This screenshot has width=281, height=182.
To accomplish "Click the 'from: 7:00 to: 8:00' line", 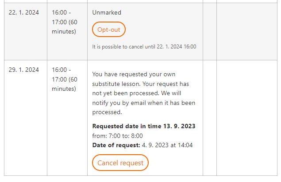I will [x=117, y=136].
